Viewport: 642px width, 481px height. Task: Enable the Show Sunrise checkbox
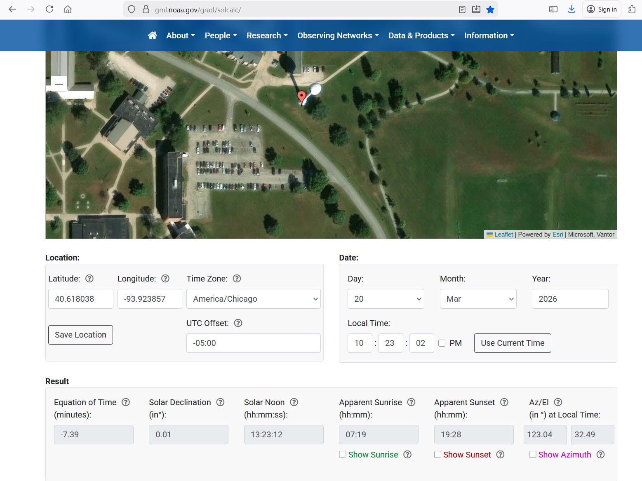(x=343, y=454)
